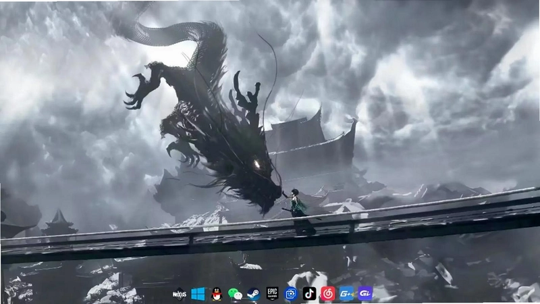
Task: Launch QQ penguin icon
Action: [x=217, y=294]
